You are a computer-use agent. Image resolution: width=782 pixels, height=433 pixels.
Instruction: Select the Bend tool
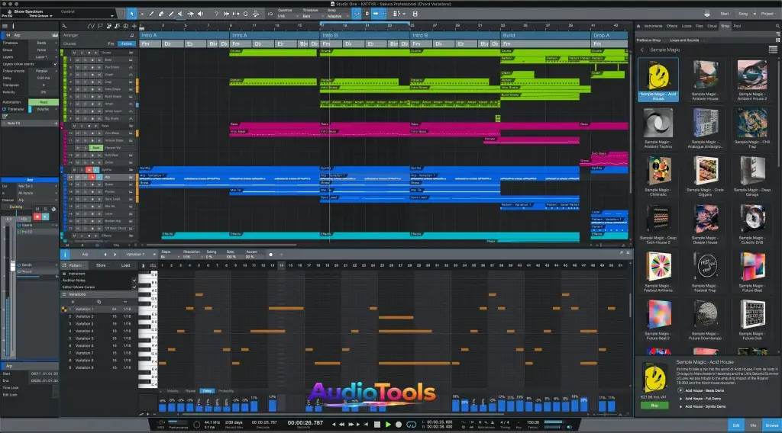coord(190,14)
